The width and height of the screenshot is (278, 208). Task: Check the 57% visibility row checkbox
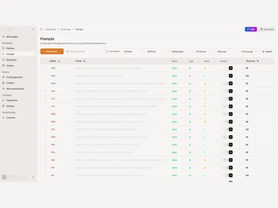pos(45,99)
